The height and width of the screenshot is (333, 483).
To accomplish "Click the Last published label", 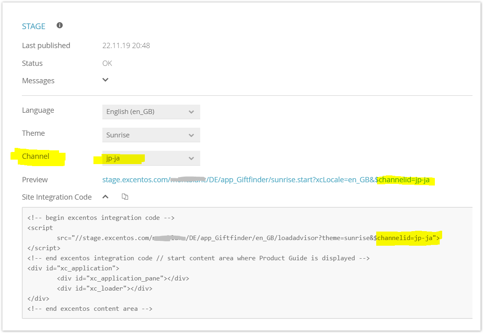I will click(x=46, y=46).
